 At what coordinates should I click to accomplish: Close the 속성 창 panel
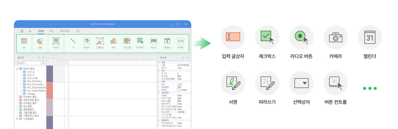(x=188, y=58)
